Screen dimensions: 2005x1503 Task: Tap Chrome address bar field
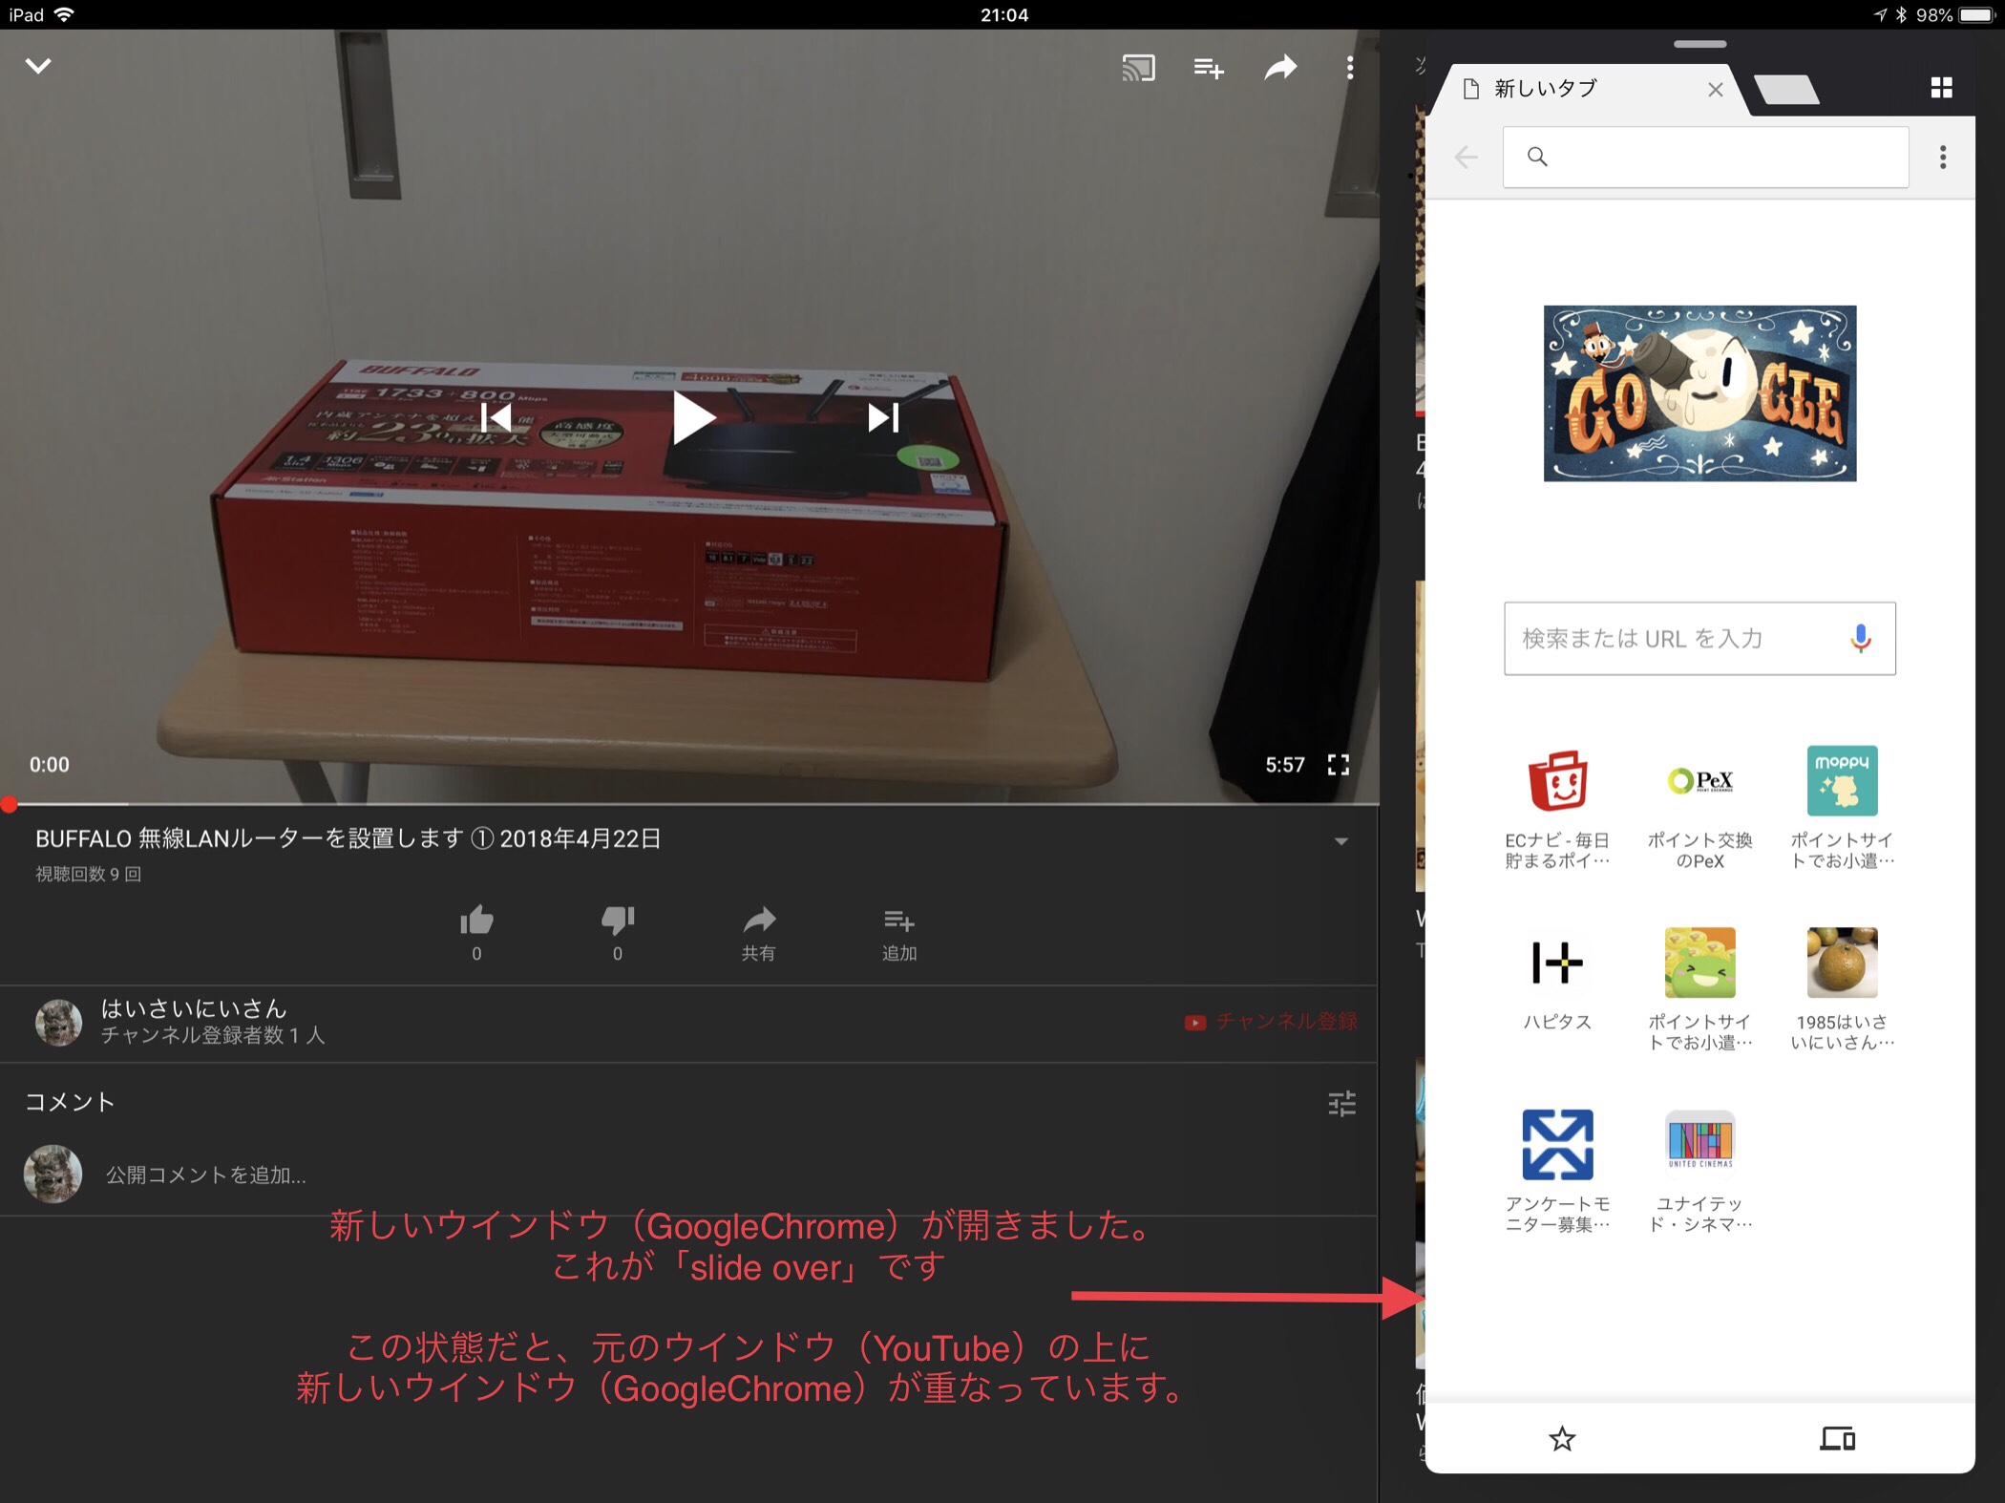coord(1705,157)
